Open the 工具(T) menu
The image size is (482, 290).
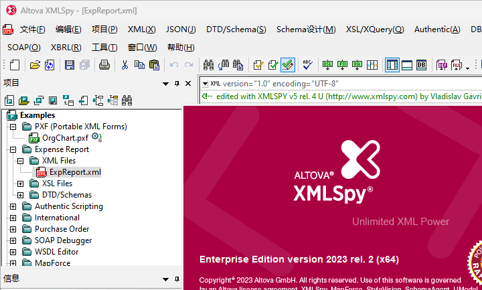(x=104, y=48)
